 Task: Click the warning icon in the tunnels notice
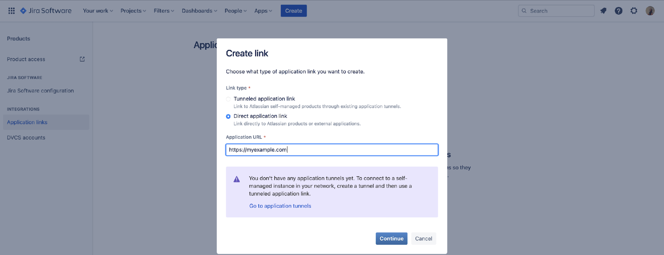click(237, 179)
